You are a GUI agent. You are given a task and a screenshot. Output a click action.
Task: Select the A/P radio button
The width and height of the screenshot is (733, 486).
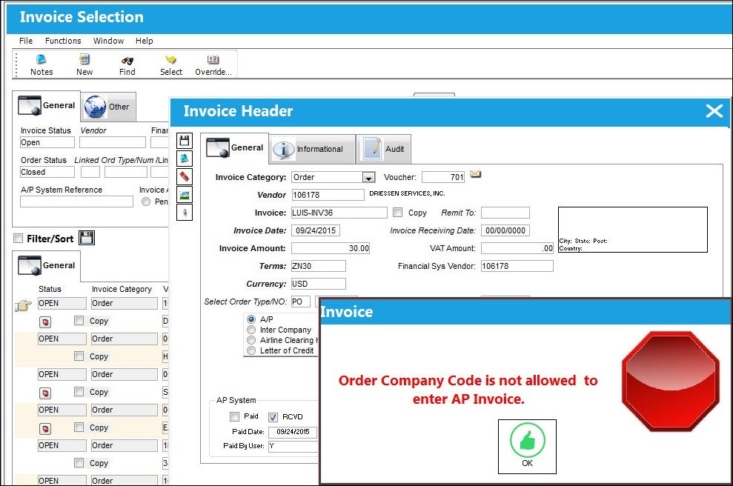[251, 319]
